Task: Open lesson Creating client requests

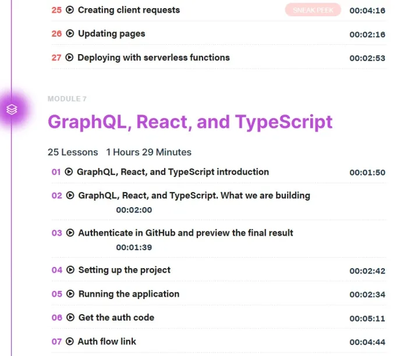Action: click(129, 10)
